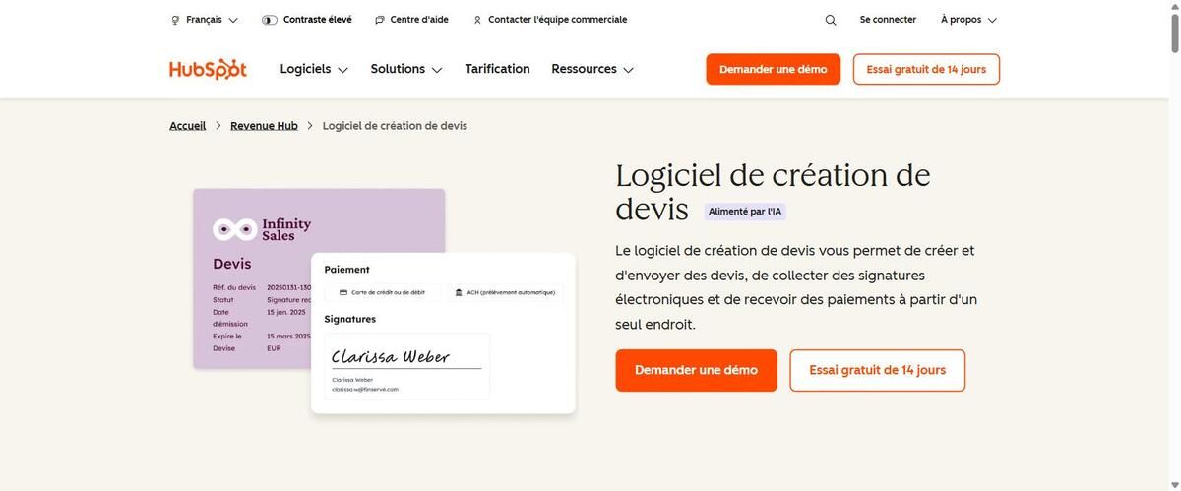The height and width of the screenshot is (491, 1181).
Task: Click the 'Statut' row label
Action: coord(223,300)
